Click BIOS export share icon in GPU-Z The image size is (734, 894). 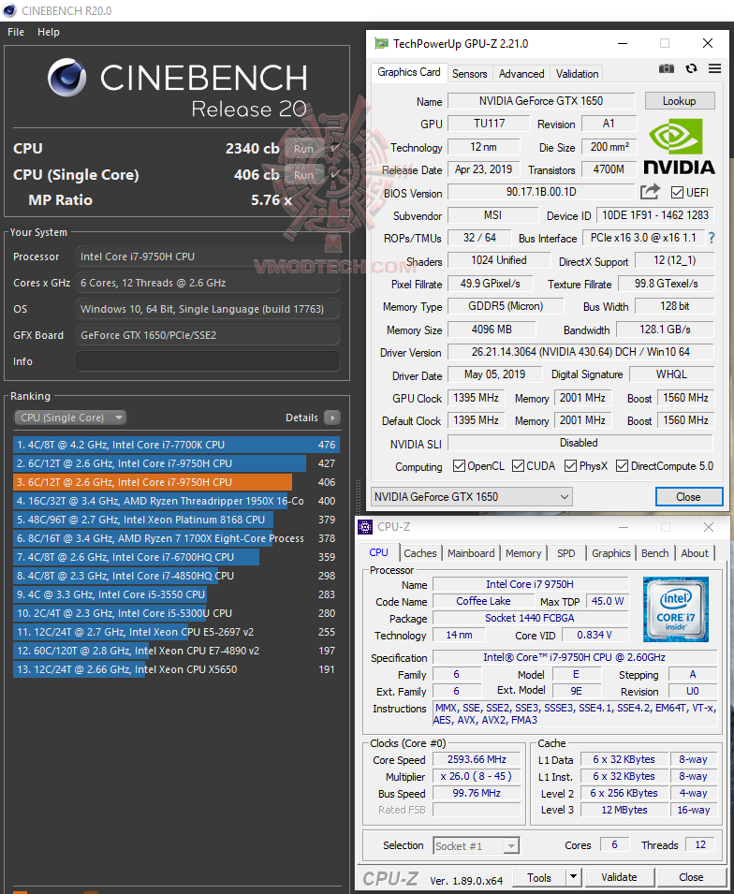[x=650, y=192]
